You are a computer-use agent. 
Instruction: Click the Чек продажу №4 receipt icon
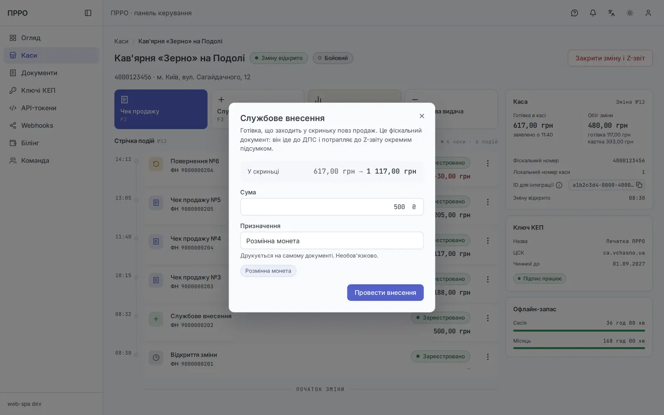156,242
